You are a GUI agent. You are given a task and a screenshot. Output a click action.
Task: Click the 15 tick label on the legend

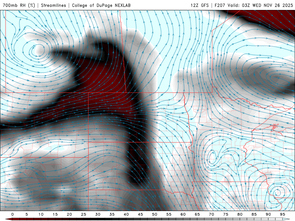point(55,214)
